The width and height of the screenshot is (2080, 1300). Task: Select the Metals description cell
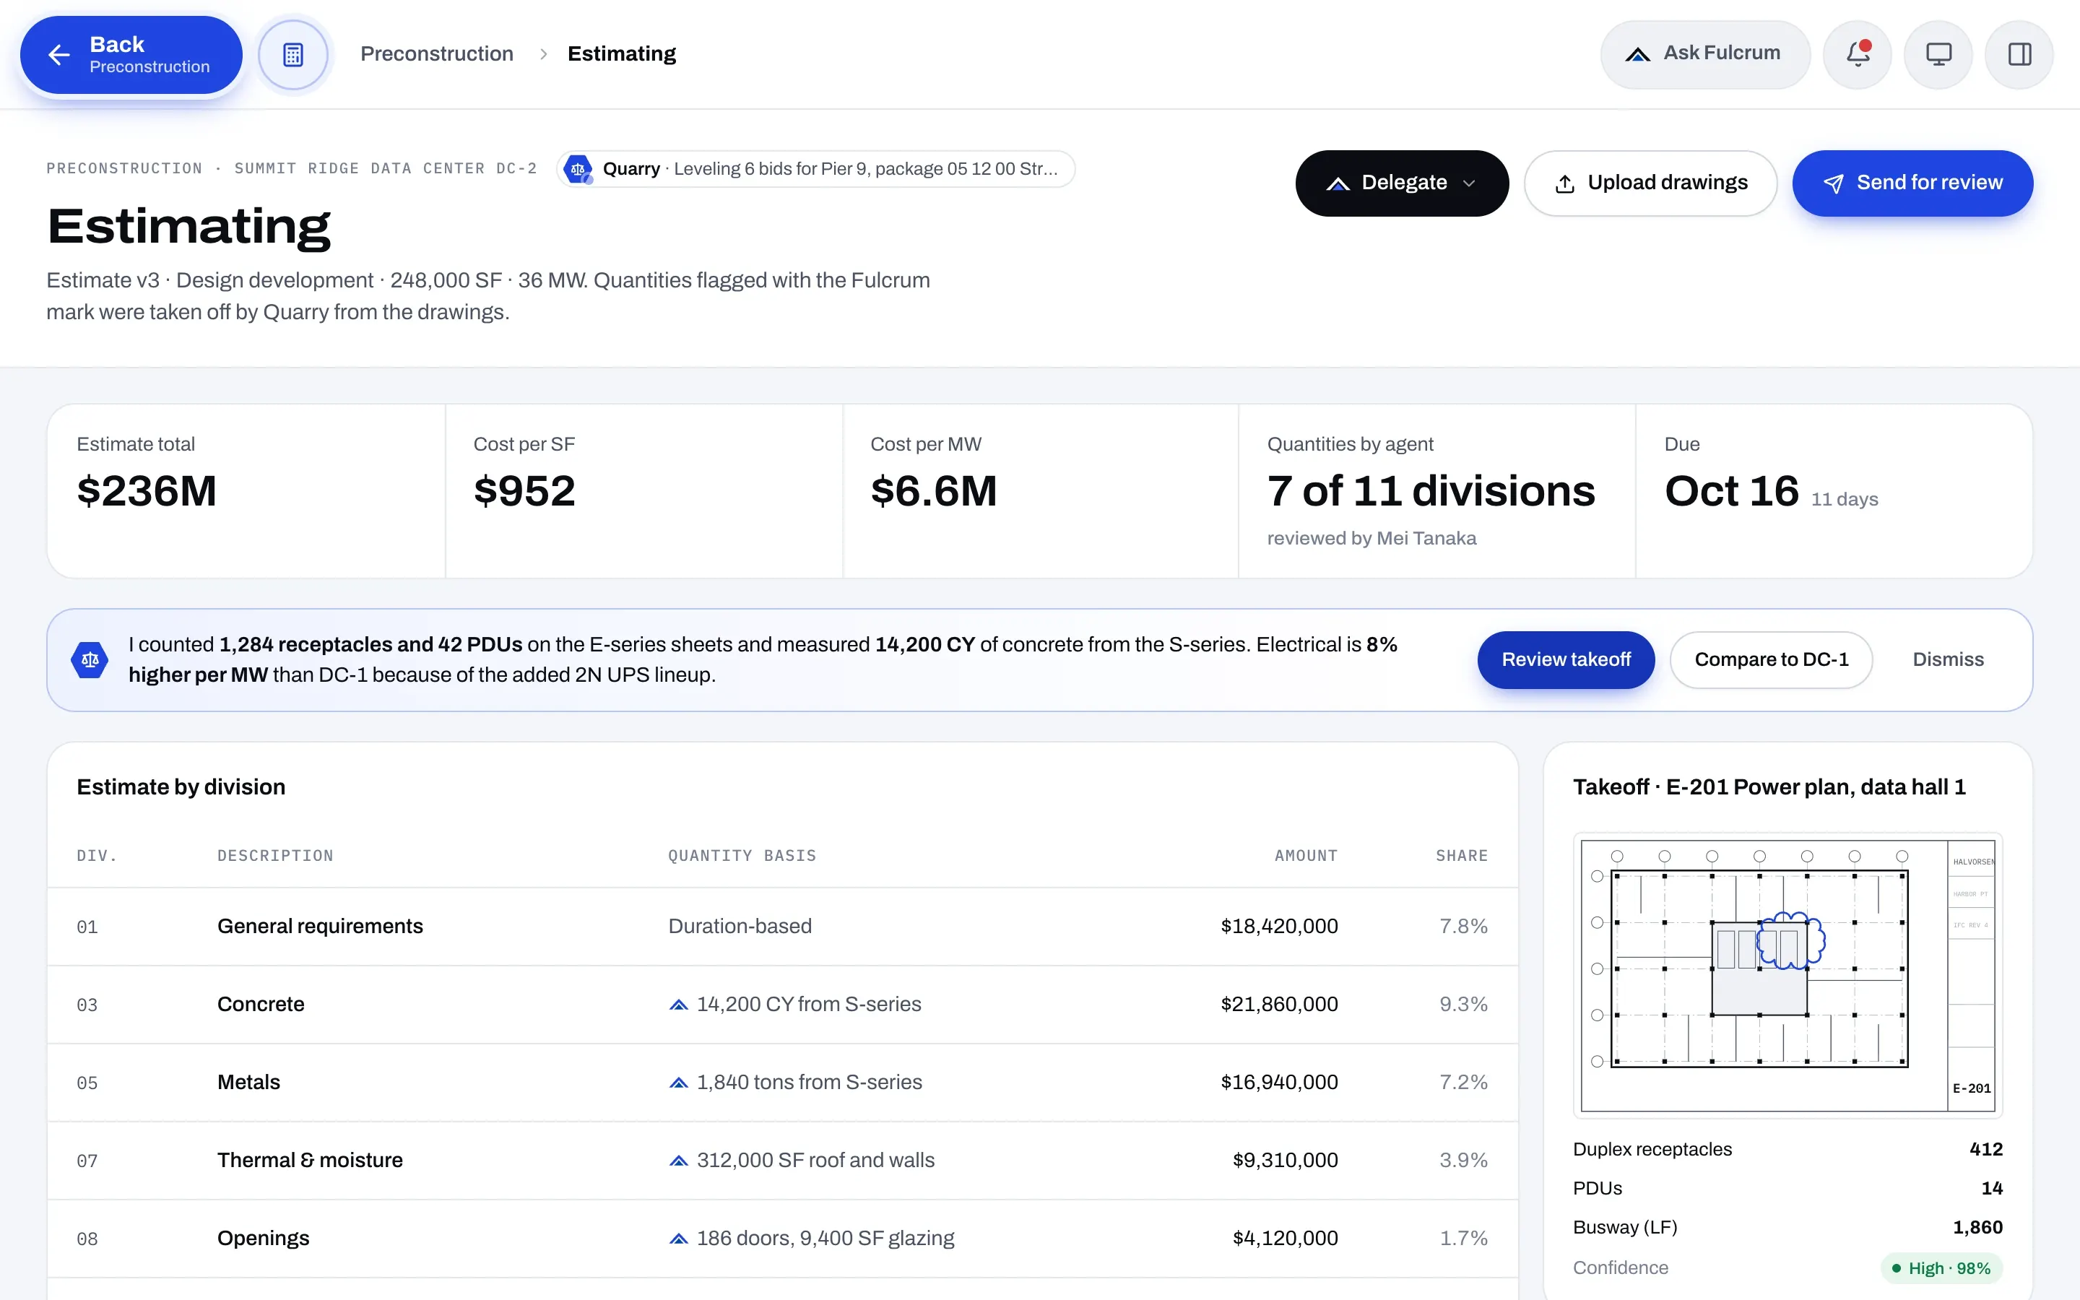[248, 1083]
